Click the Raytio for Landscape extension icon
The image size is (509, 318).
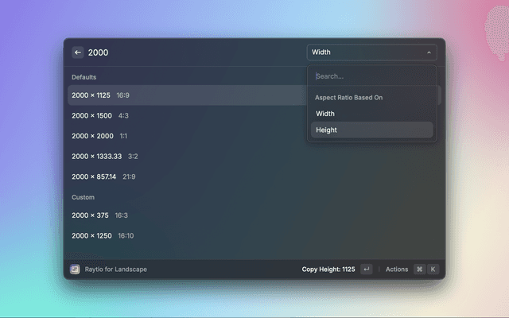(x=75, y=270)
